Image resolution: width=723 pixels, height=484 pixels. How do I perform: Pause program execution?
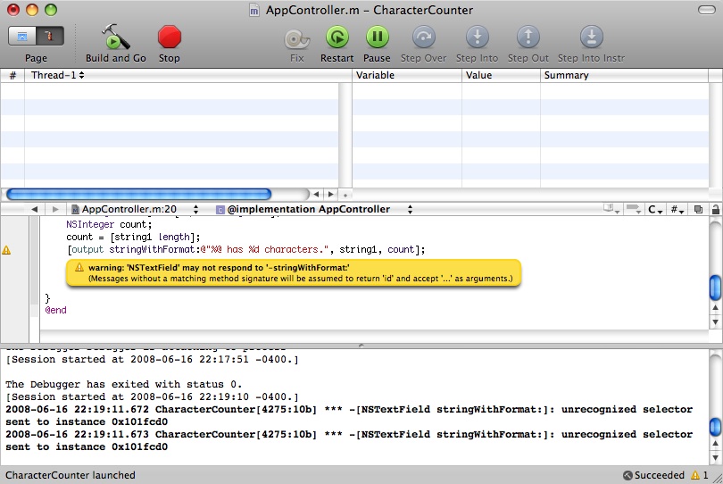click(x=378, y=37)
